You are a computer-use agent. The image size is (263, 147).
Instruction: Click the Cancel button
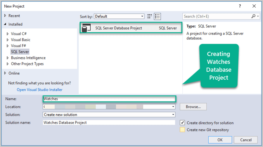pos(246,140)
